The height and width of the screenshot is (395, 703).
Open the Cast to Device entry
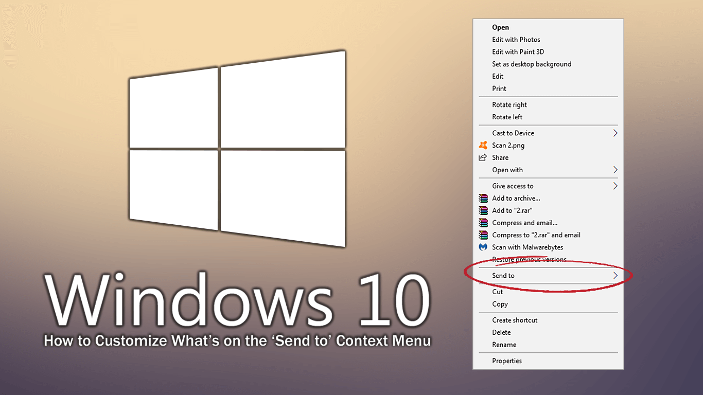click(513, 133)
